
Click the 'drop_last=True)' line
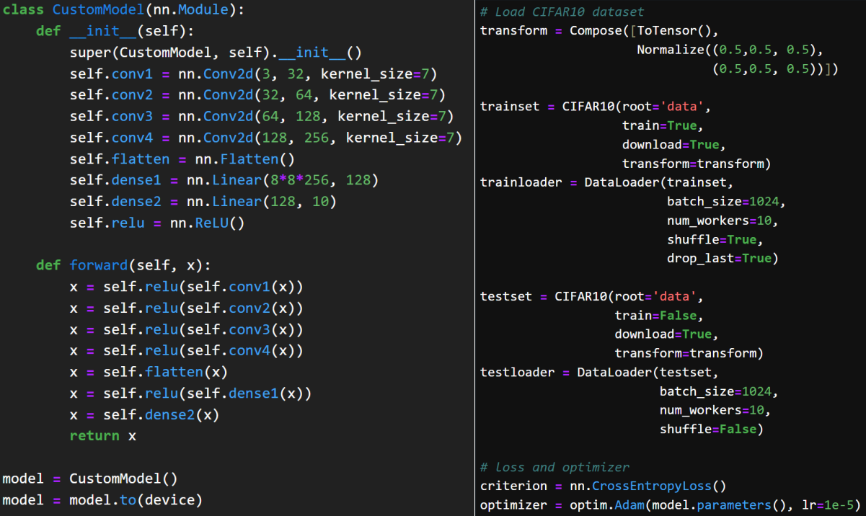[x=723, y=258]
